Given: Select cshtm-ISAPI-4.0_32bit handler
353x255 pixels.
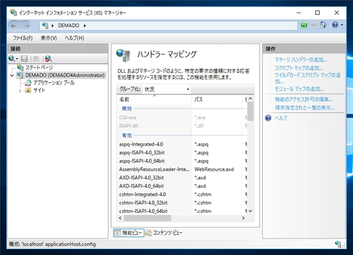Looking at the screenshot, I should click(x=182, y=203).
